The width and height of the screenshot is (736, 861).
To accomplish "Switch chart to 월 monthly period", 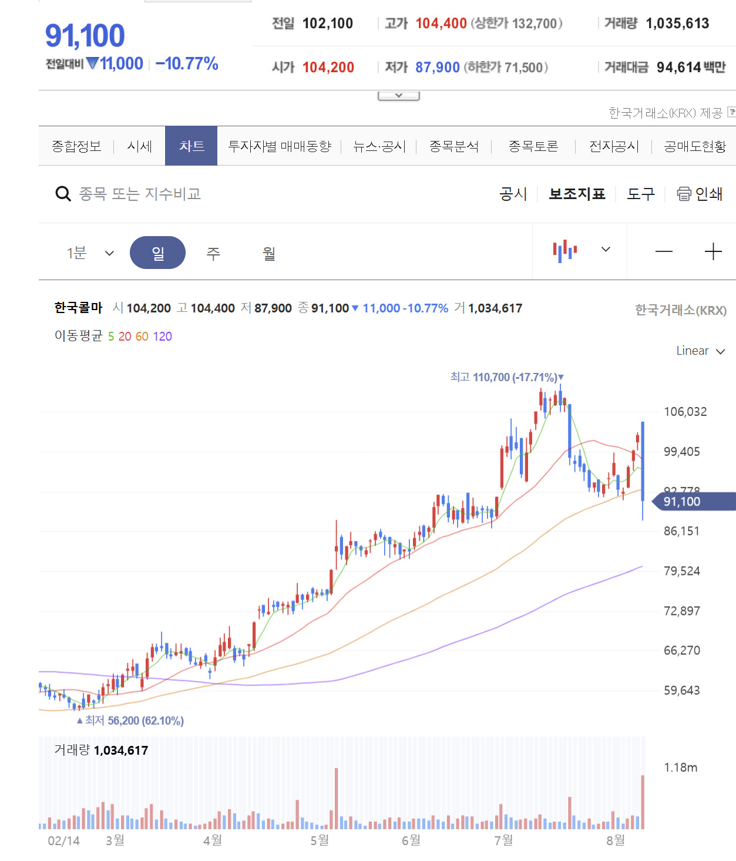I will (269, 253).
